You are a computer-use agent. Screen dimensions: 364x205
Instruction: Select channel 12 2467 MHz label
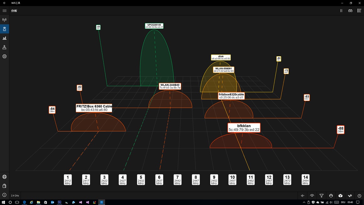pos(269,180)
